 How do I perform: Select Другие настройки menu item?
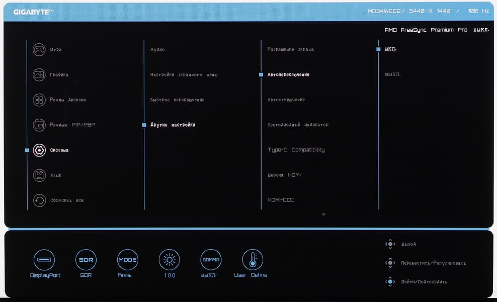(x=173, y=125)
